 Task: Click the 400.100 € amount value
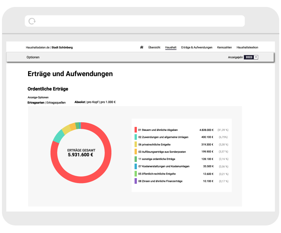(207, 137)
